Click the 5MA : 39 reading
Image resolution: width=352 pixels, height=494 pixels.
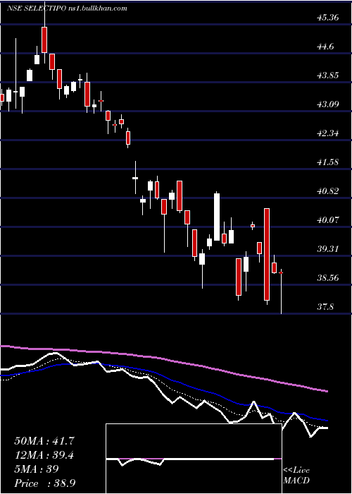(37, 469)
